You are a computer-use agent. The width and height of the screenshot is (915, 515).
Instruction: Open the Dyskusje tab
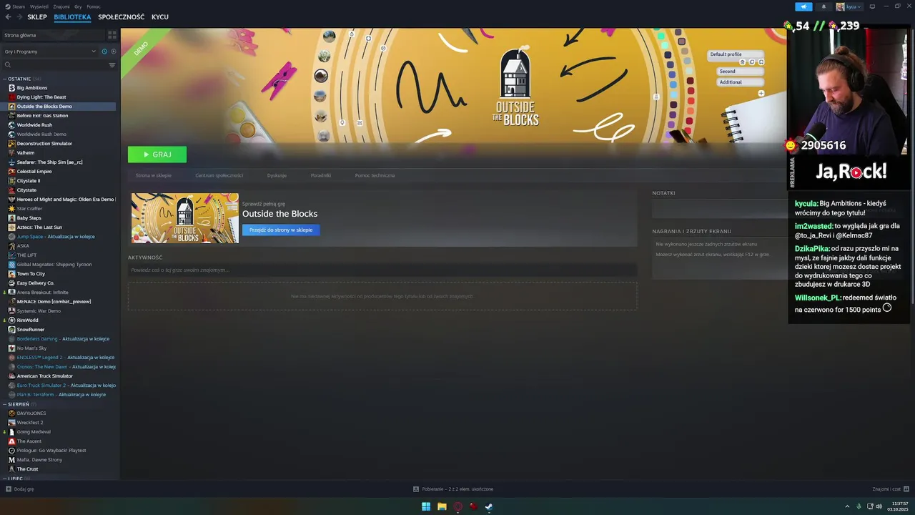277,175
